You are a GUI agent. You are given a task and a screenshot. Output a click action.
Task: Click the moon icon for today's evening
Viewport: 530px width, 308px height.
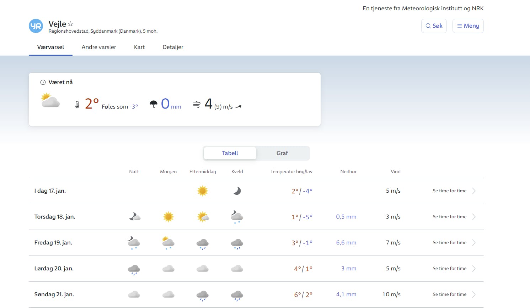coord(237,191)
